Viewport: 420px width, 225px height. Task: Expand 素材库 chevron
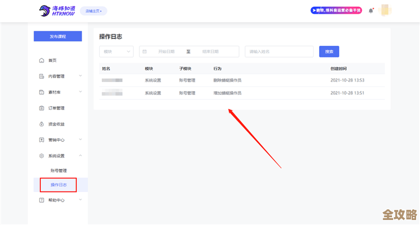[x=80, y=92]
